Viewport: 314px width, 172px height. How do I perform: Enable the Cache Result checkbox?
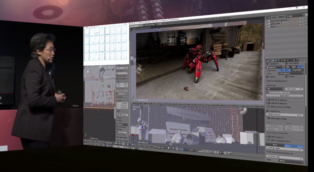(286, 63)
